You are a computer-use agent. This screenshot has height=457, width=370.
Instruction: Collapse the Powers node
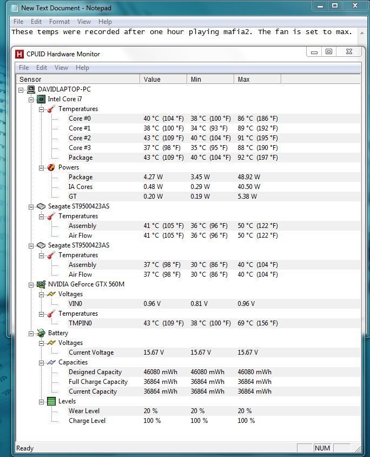point(41,168)
